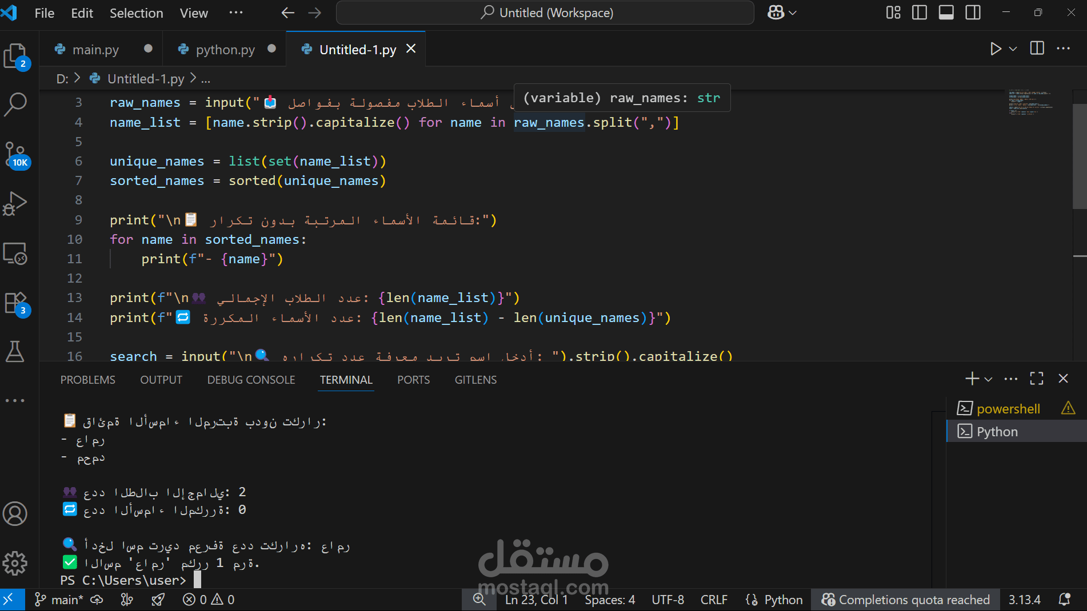Create a new terminal with plus
The height and width of the screenshot is (611, 1087).
click(972, 379)
